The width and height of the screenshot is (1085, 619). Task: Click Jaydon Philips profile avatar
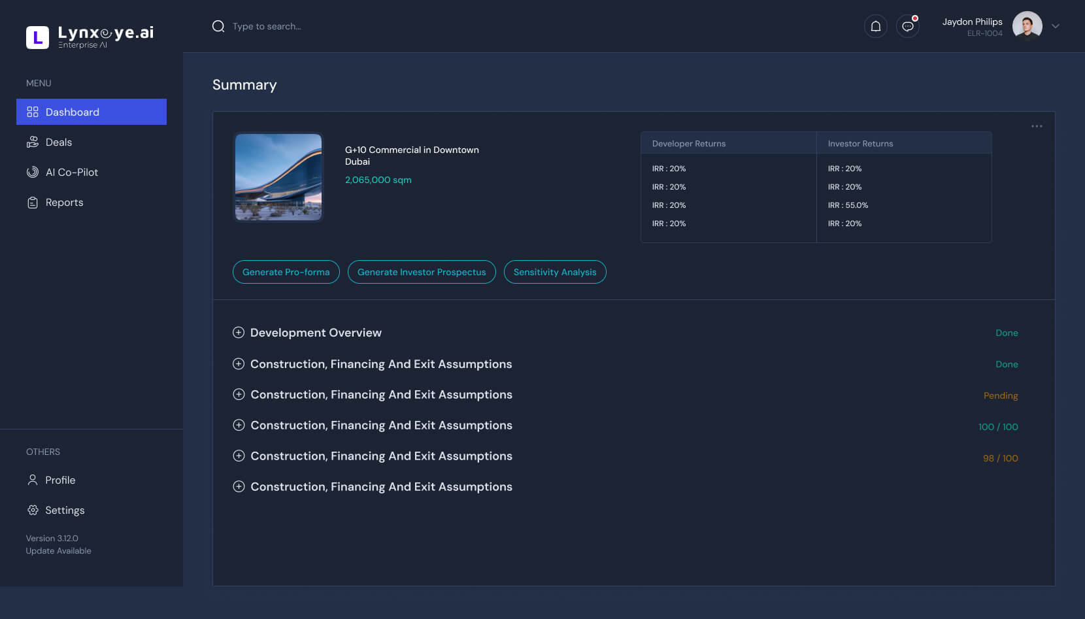click(1027, 26)
